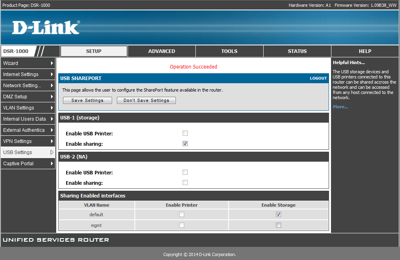Click the default VLAN name cell
Image resolution: width=400 pixels, height=260 pixels.
tap(97, 215)
